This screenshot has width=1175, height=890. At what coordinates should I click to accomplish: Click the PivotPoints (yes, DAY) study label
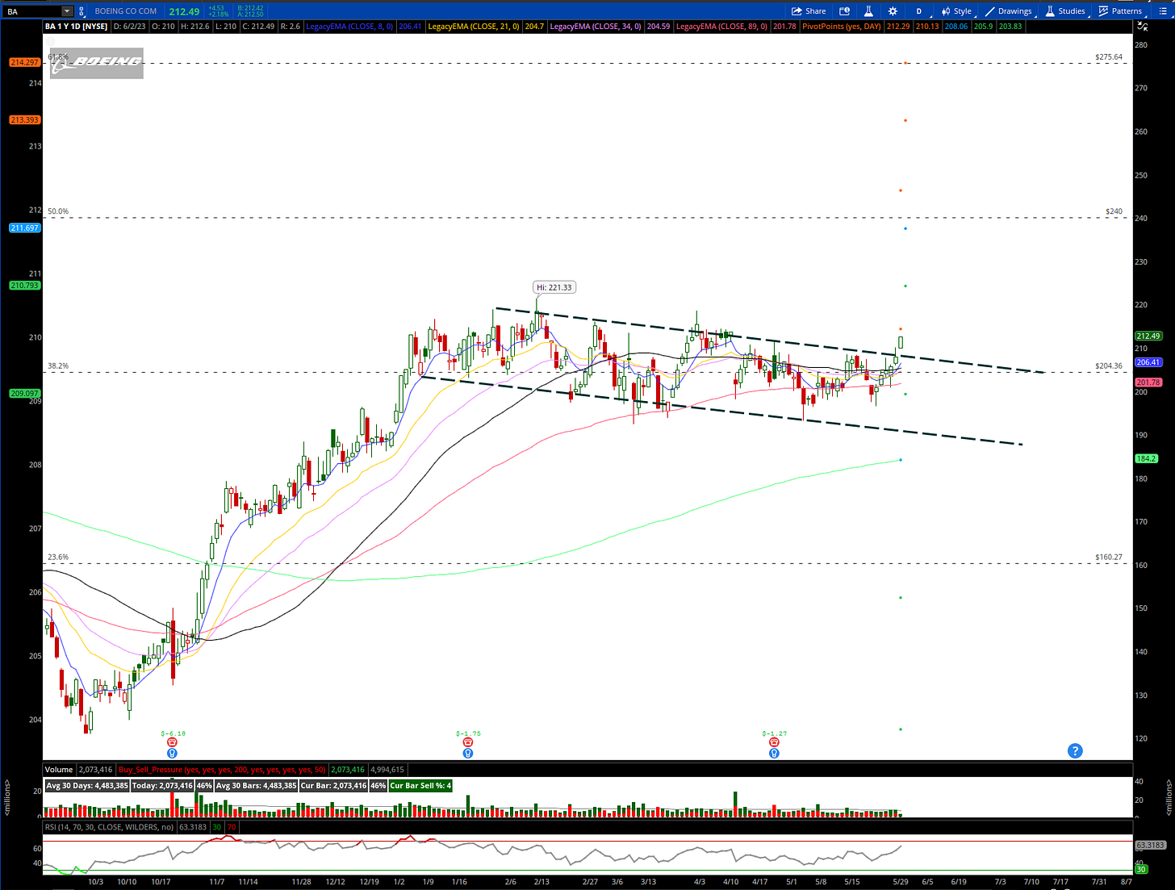point(842,27)
